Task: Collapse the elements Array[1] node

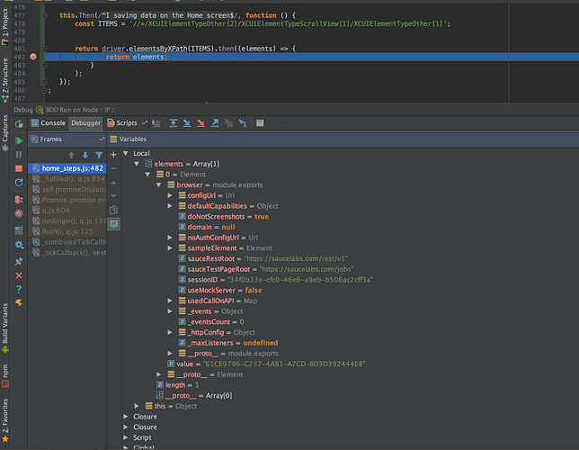Action: pos(138,163)
